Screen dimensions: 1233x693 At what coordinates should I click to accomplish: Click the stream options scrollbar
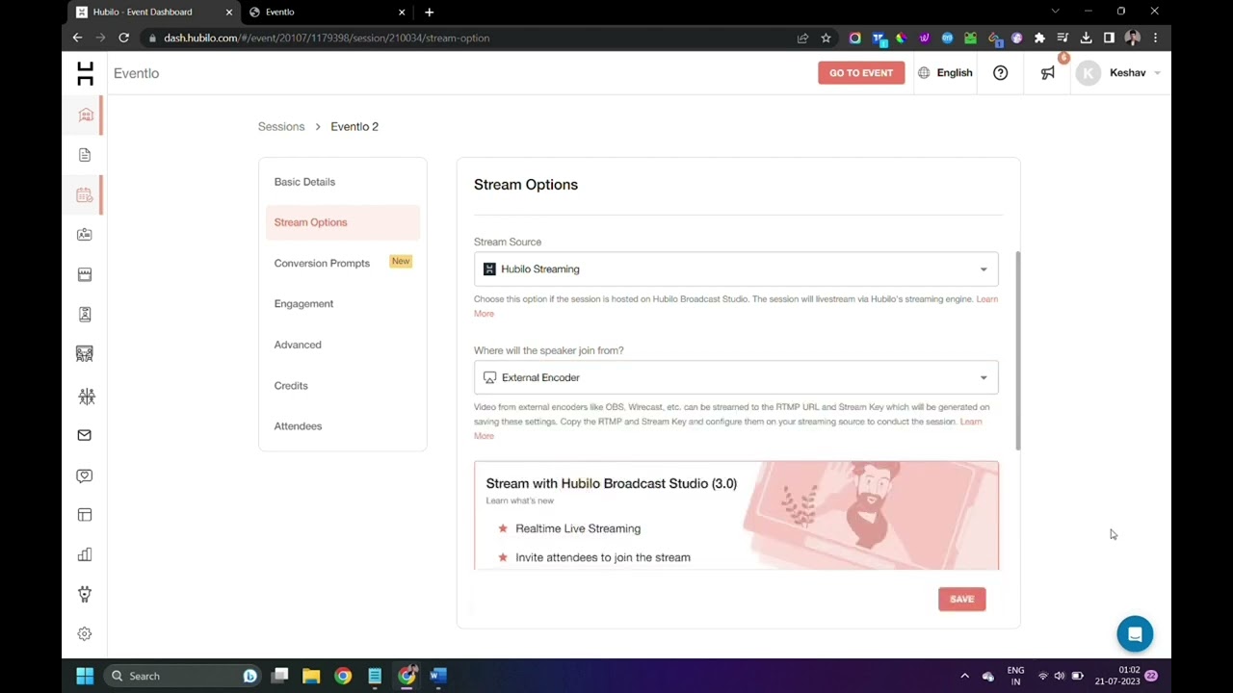pos(1017,350)
